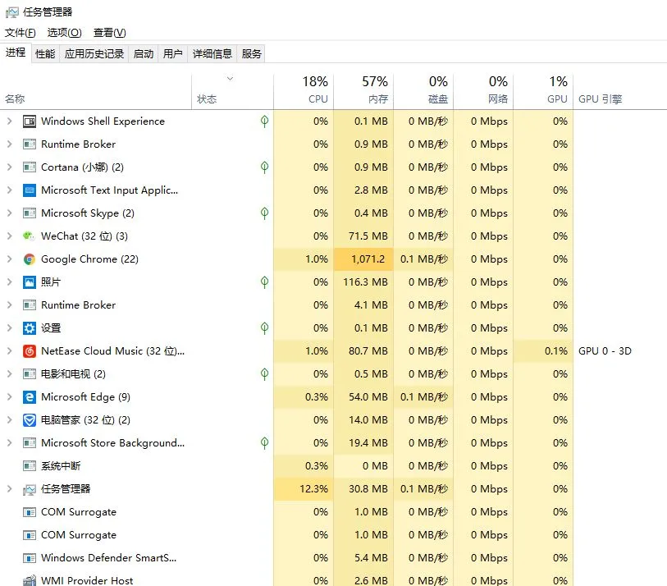Sort by the 磁盘 column header

423,91
